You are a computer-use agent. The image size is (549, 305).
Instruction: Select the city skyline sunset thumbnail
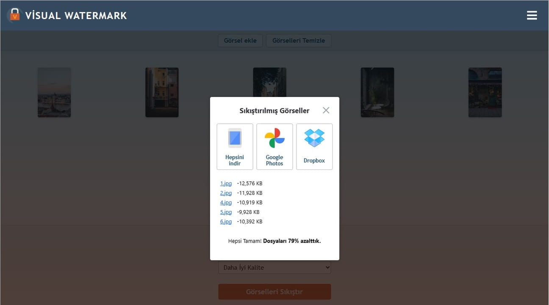tap(54, 92)
